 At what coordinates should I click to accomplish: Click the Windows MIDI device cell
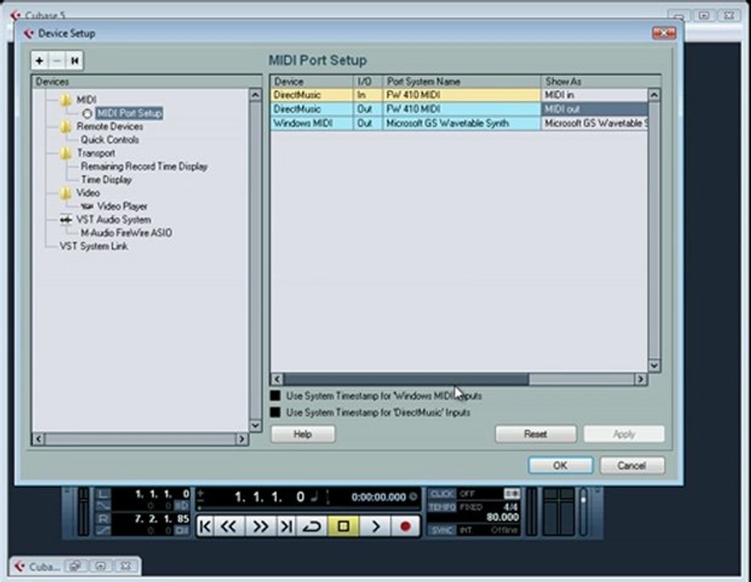coord(312,124)
